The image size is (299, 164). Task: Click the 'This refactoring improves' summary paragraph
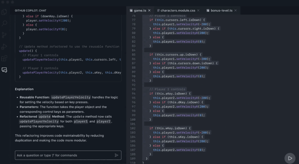(x=60, y=138)
